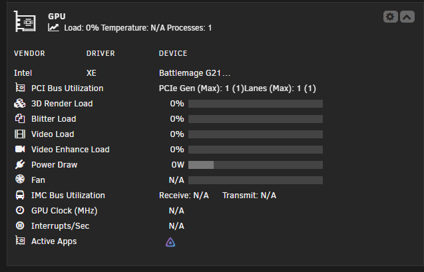Click the Jellyfin icon in Active Apps
The width and height of the screenshot is (424, 272).
(170, 242)
